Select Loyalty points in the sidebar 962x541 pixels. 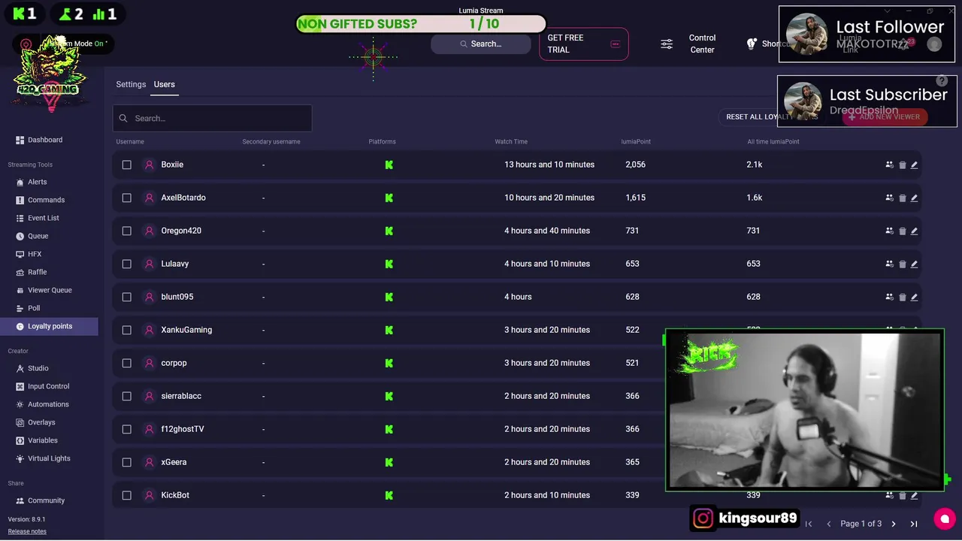pos(49,326)
